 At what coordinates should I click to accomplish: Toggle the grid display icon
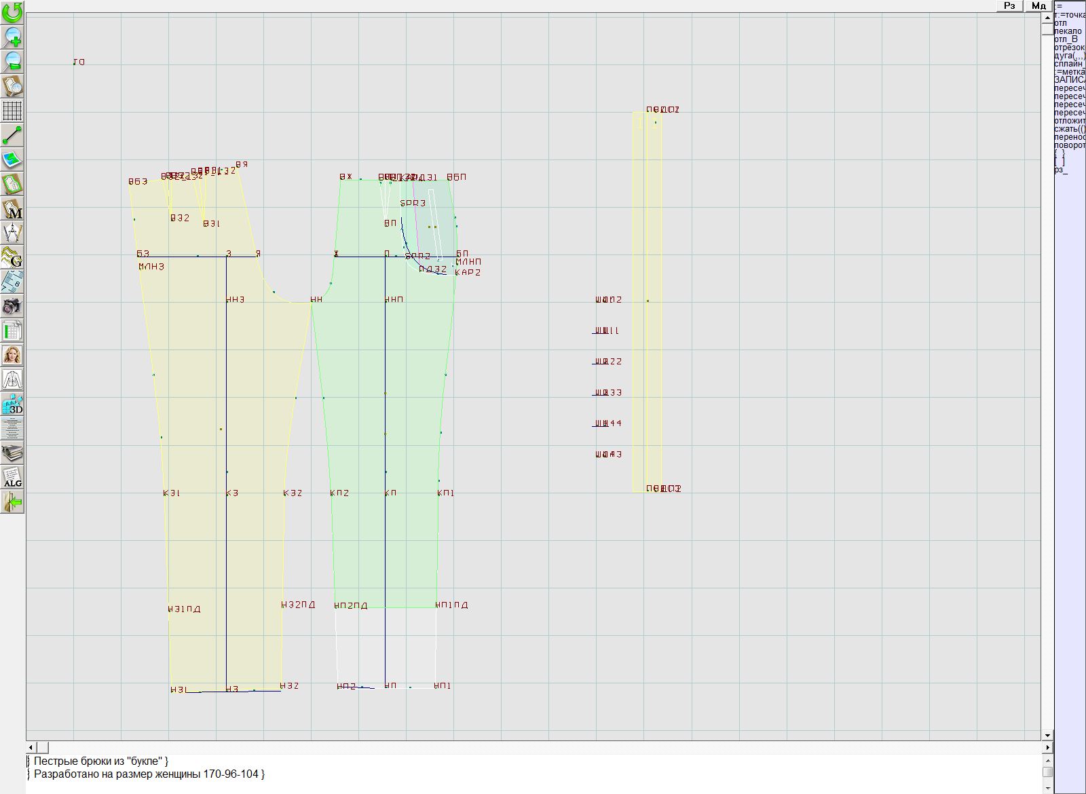(12, 111)
